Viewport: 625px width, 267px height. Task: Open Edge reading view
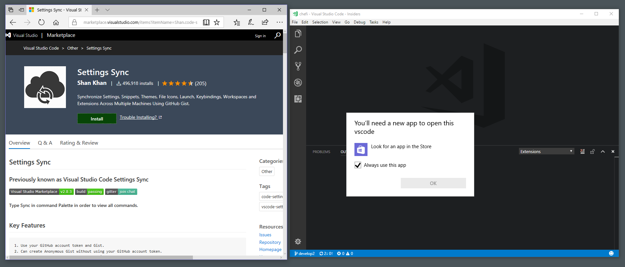[206, 22]
